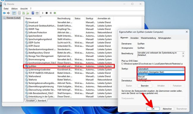Switch to the Standard view tab
The width and height of the screenshot is (193, 114).
pos(42,101)
